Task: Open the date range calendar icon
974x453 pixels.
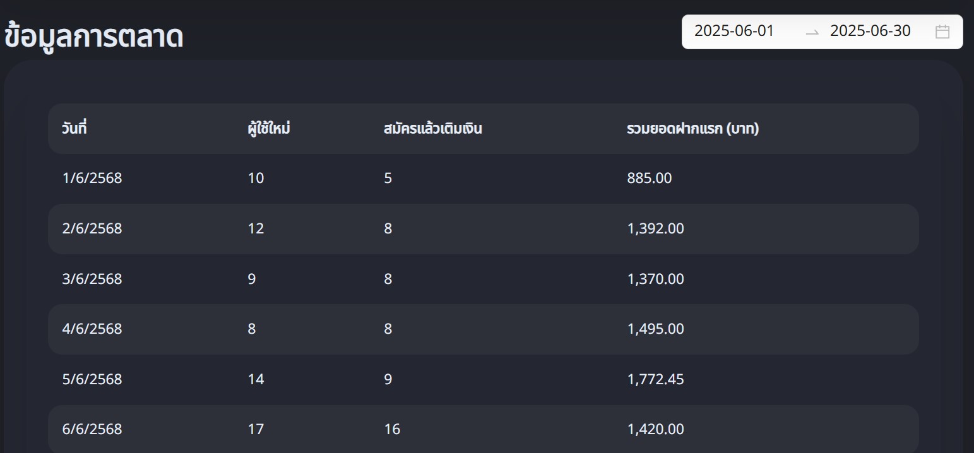Action: pyautogui.click(x=942, y=32)
